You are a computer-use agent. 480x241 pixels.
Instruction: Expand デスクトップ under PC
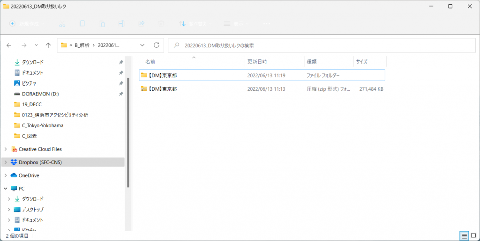click(x=9, y=210)
